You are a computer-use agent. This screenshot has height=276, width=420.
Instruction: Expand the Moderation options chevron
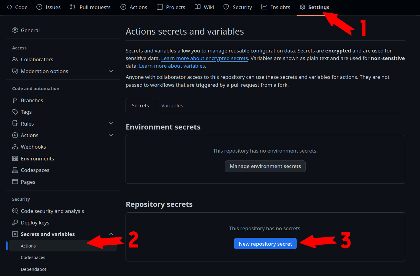(111, 71)
